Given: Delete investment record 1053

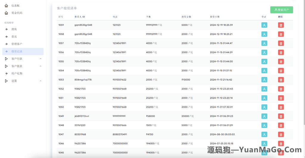Looking at the screenshot, I should click(x=281, y=80).
